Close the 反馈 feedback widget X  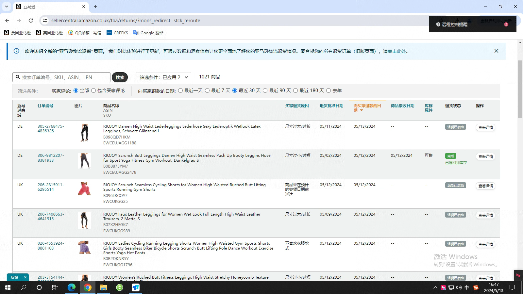(25, 277)
